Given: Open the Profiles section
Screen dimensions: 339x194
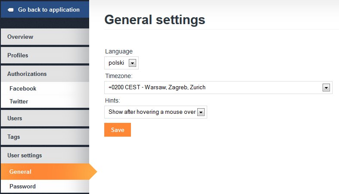Looking at the screenshot, I should [x=18, y=55].
